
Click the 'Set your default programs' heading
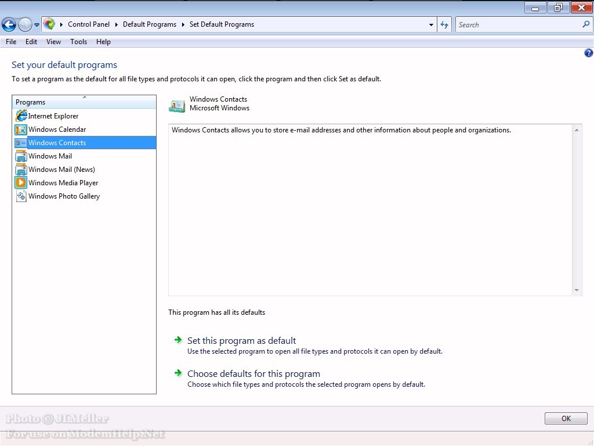pos(64,65)
